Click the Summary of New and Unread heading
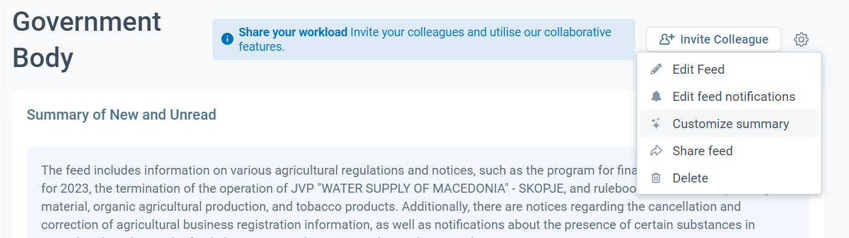This screenshot has width=849, height=238. pyautogui.click(x=121, y=115)
